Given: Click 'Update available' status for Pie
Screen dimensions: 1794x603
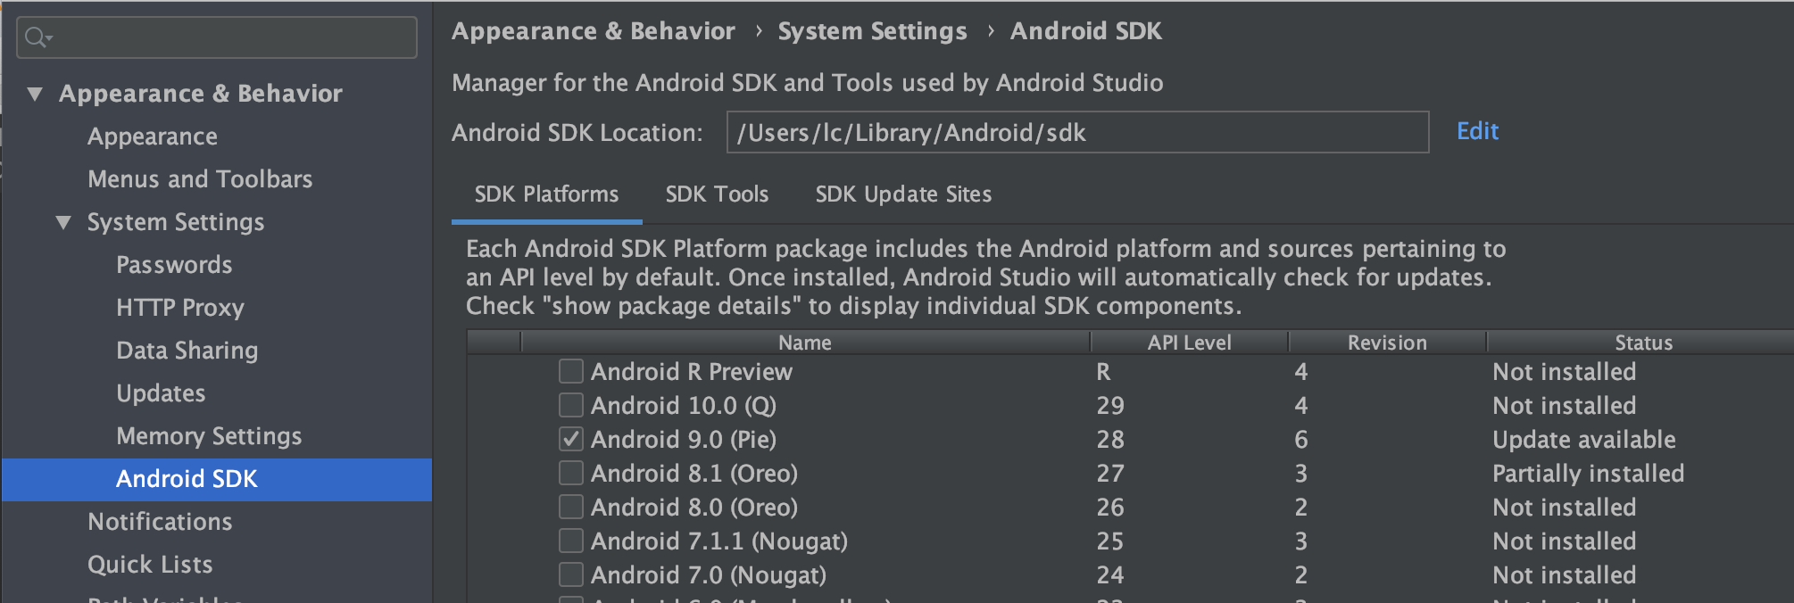Looking at the screenshot, I should point(1584,440).
